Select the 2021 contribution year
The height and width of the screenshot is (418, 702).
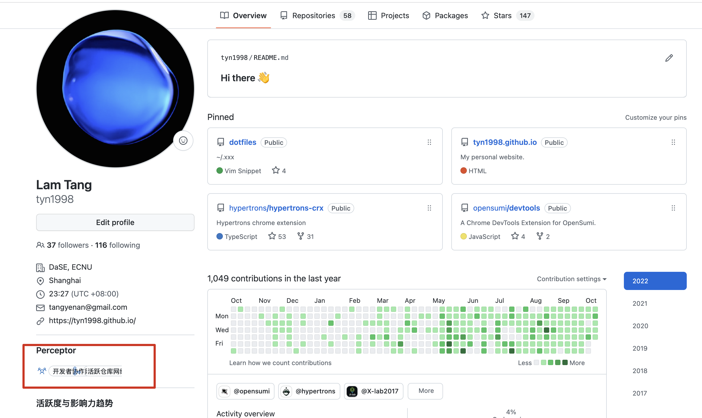pos(640,303)
